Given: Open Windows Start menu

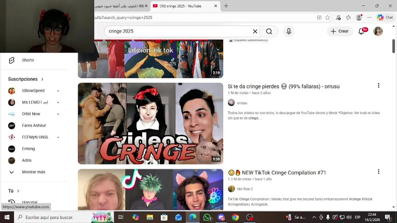Looking at the screenshot, I should pos(7,217).
